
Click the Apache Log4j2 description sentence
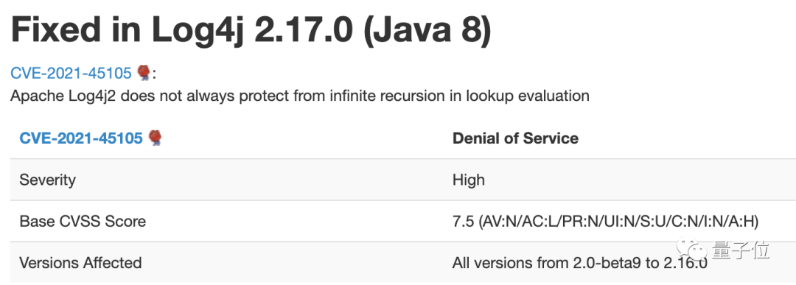299,96
